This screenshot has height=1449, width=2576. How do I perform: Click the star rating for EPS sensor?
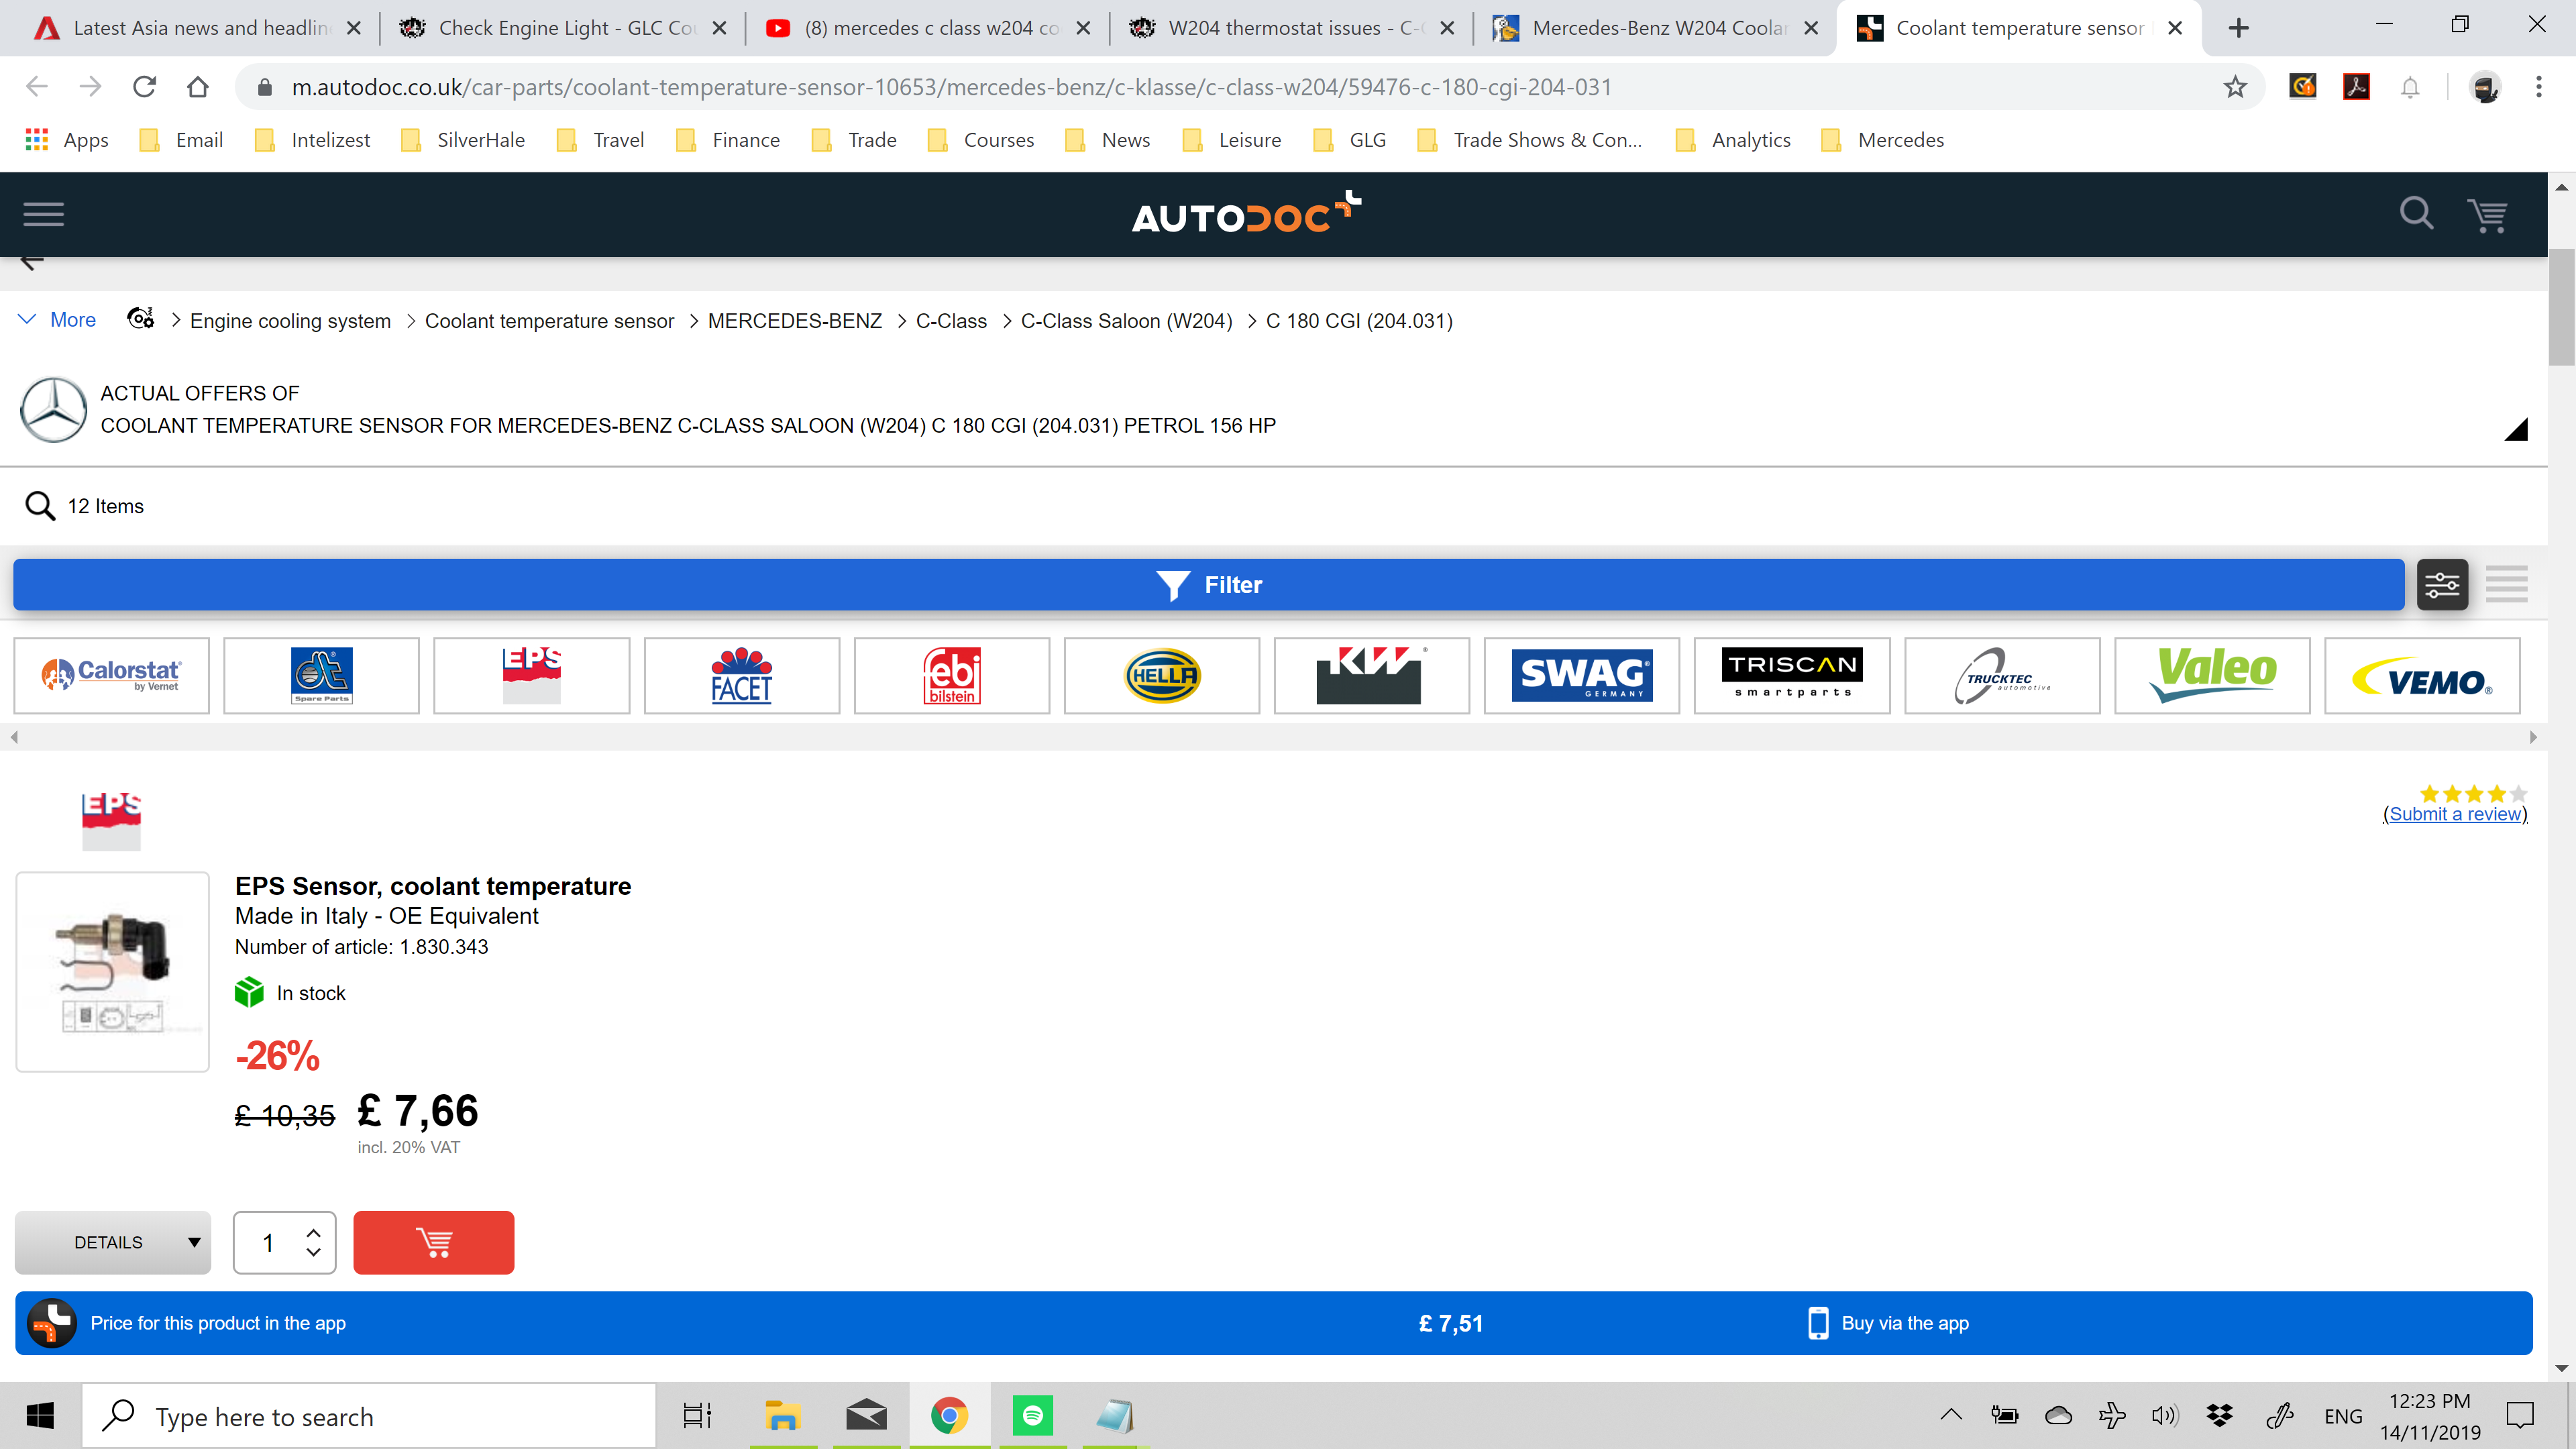[x=2472, y=793]
